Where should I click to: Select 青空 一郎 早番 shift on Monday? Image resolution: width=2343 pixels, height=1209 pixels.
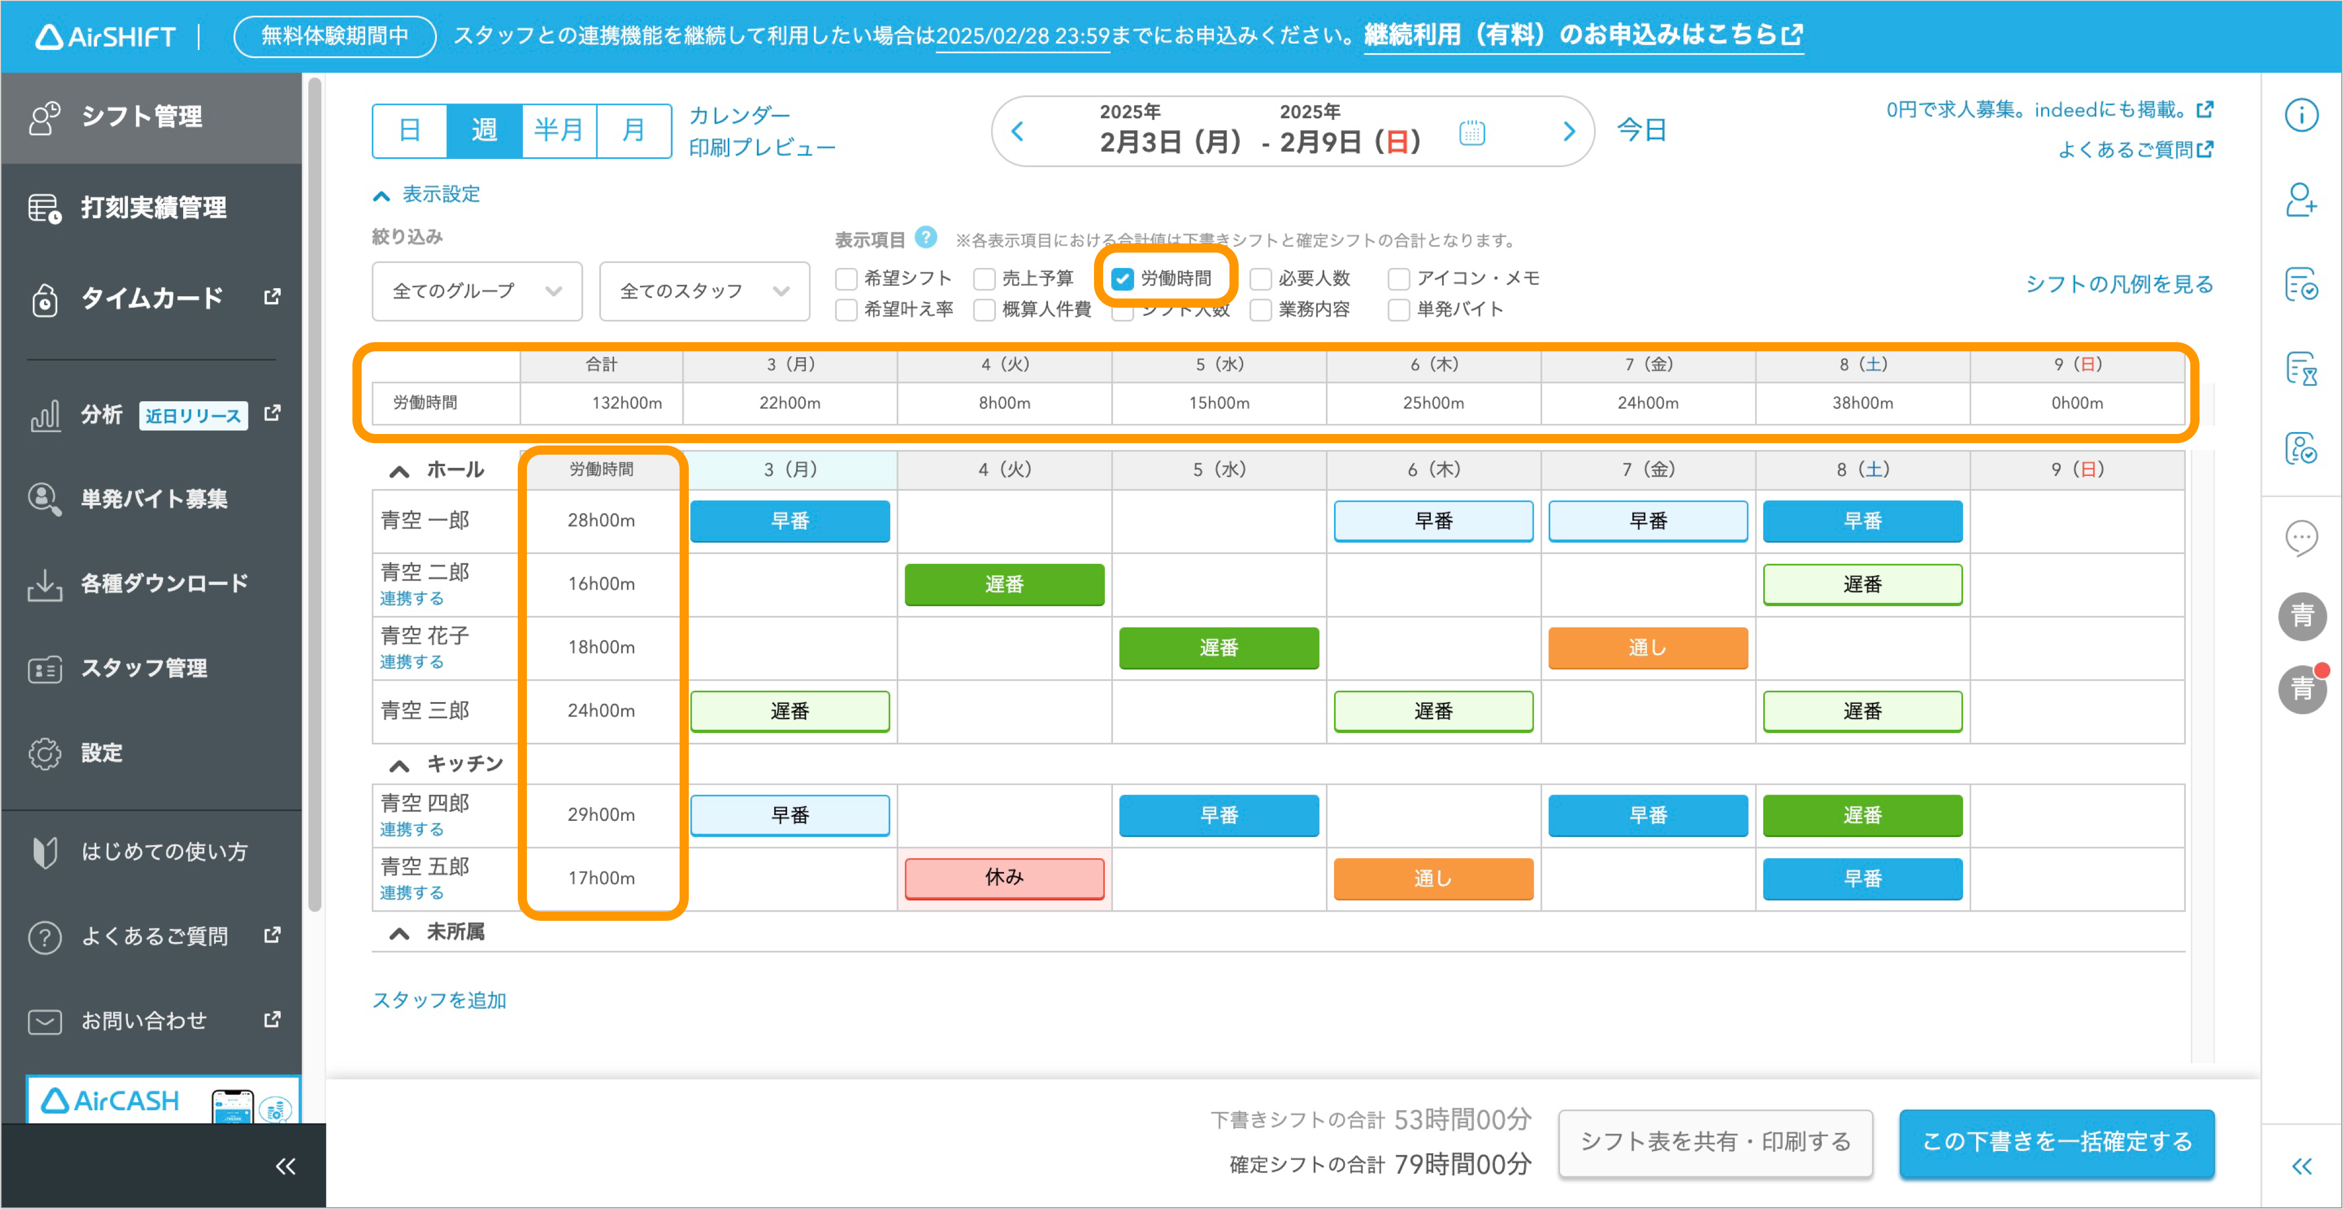pyautogui.click(x=789, y=521)
